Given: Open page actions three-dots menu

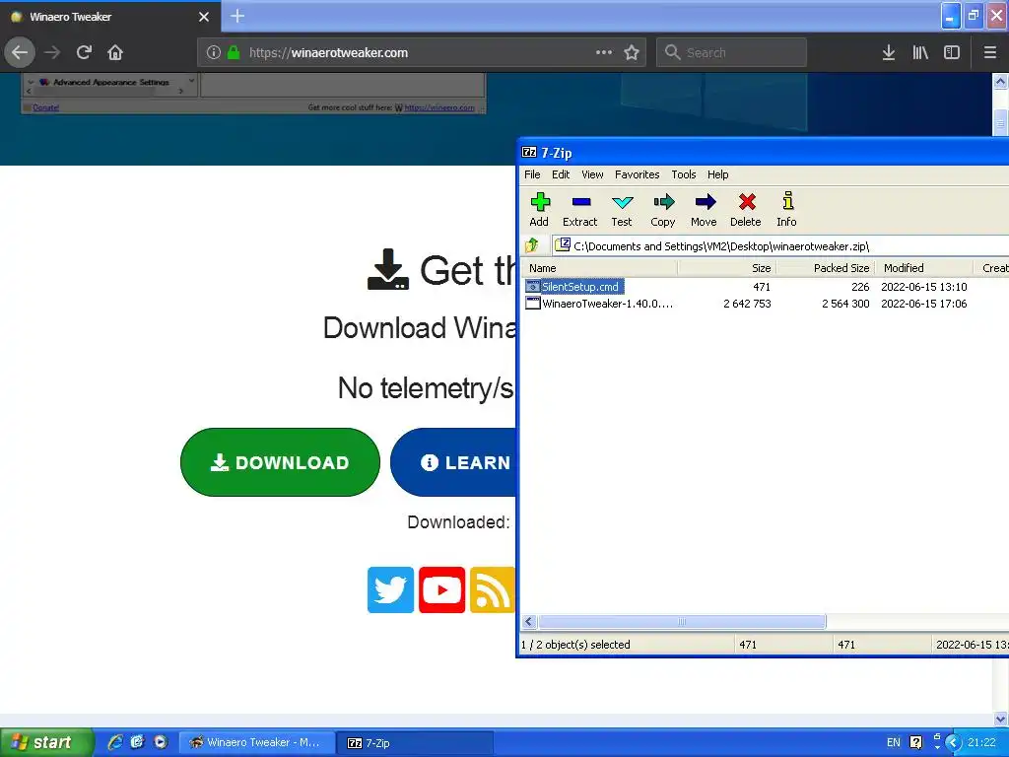Looking at the screenshot, I should 604,53.
